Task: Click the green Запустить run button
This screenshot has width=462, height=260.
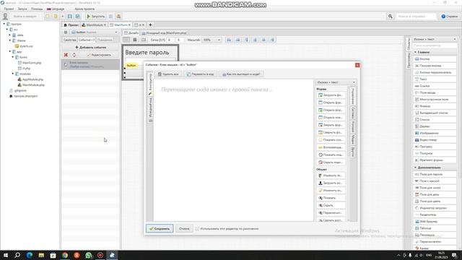Action: click(96, 17)
